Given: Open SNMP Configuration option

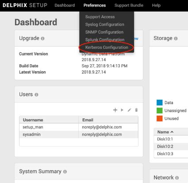Looking at the screenshot, I should tap(104, 32).
